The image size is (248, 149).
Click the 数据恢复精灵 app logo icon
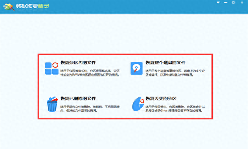coord(9,7)
